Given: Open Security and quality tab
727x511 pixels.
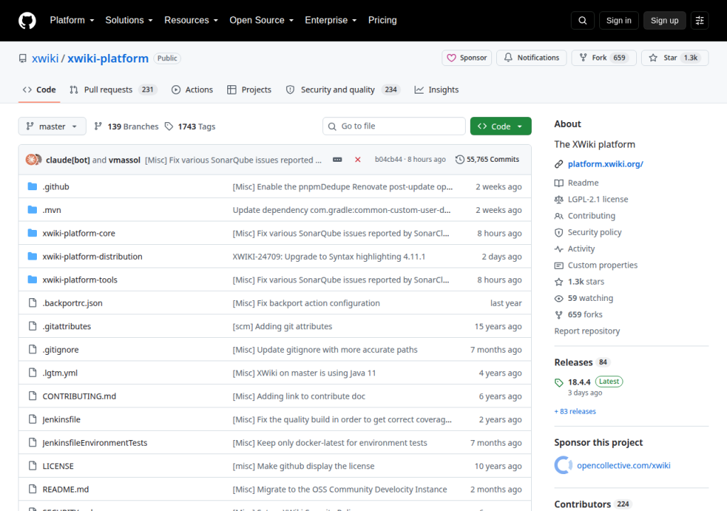Looking at the screenshot, I should point(343,90).
